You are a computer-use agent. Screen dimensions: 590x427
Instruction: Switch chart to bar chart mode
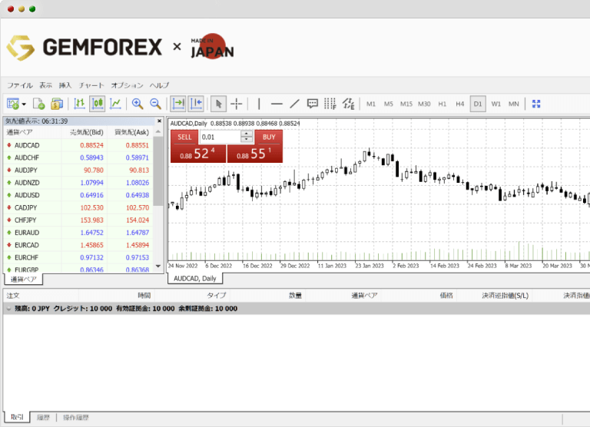pos(79,104)
